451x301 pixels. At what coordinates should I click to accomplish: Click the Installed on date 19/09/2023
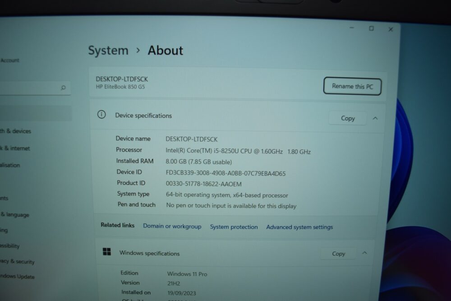(x=182, y=293)
